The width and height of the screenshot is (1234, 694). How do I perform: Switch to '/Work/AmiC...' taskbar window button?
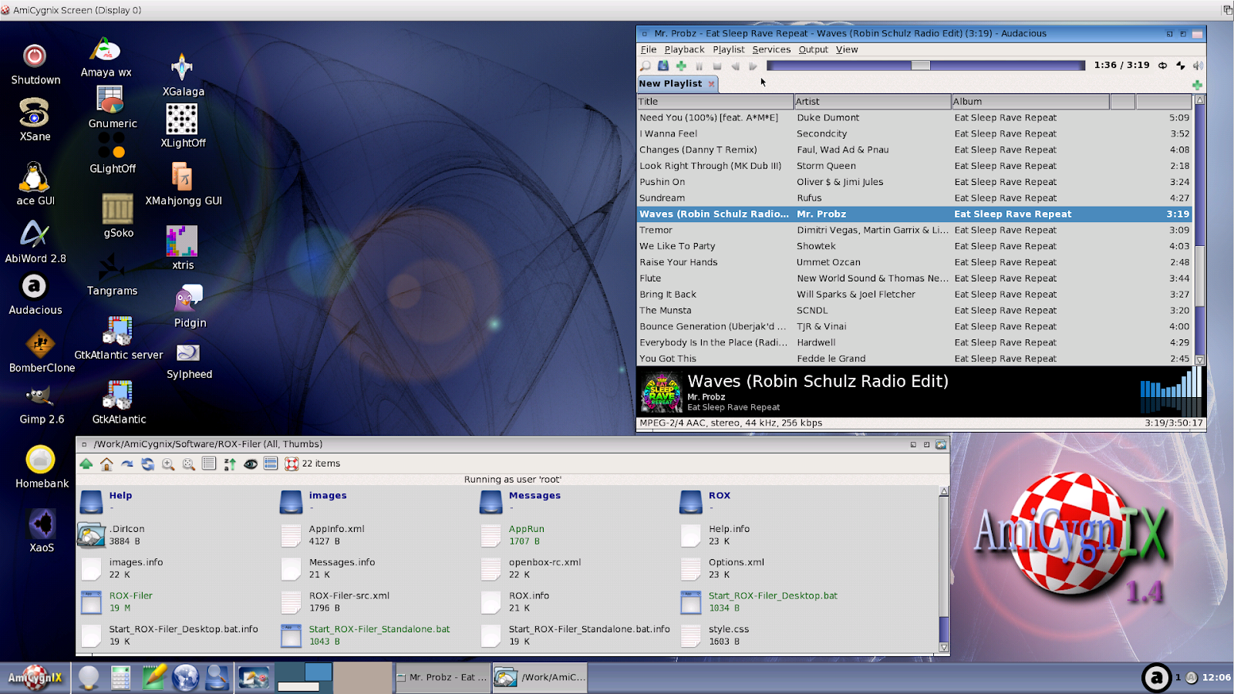click(541, 678)
